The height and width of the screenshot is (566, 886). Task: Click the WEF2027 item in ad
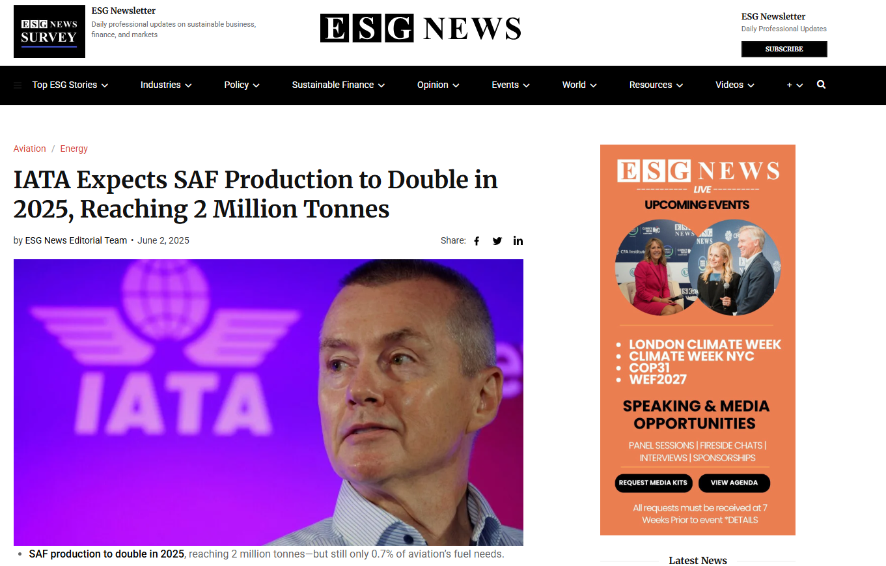658,378
